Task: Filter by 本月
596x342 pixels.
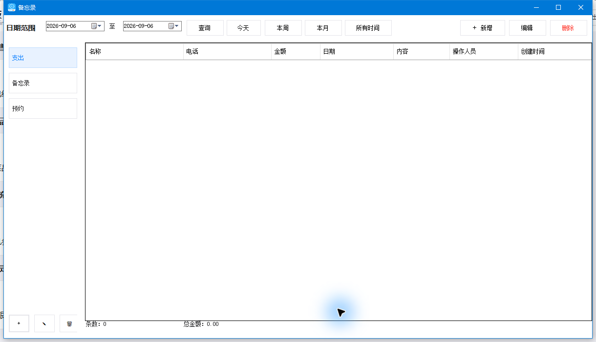Action: point(323,28)
